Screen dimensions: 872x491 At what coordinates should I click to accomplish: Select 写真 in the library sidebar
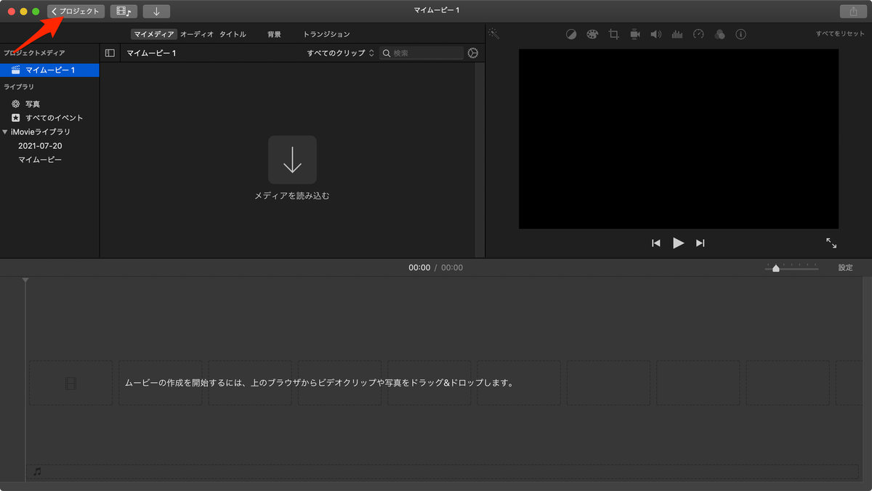pyautogui.click(x=33, y=104)
